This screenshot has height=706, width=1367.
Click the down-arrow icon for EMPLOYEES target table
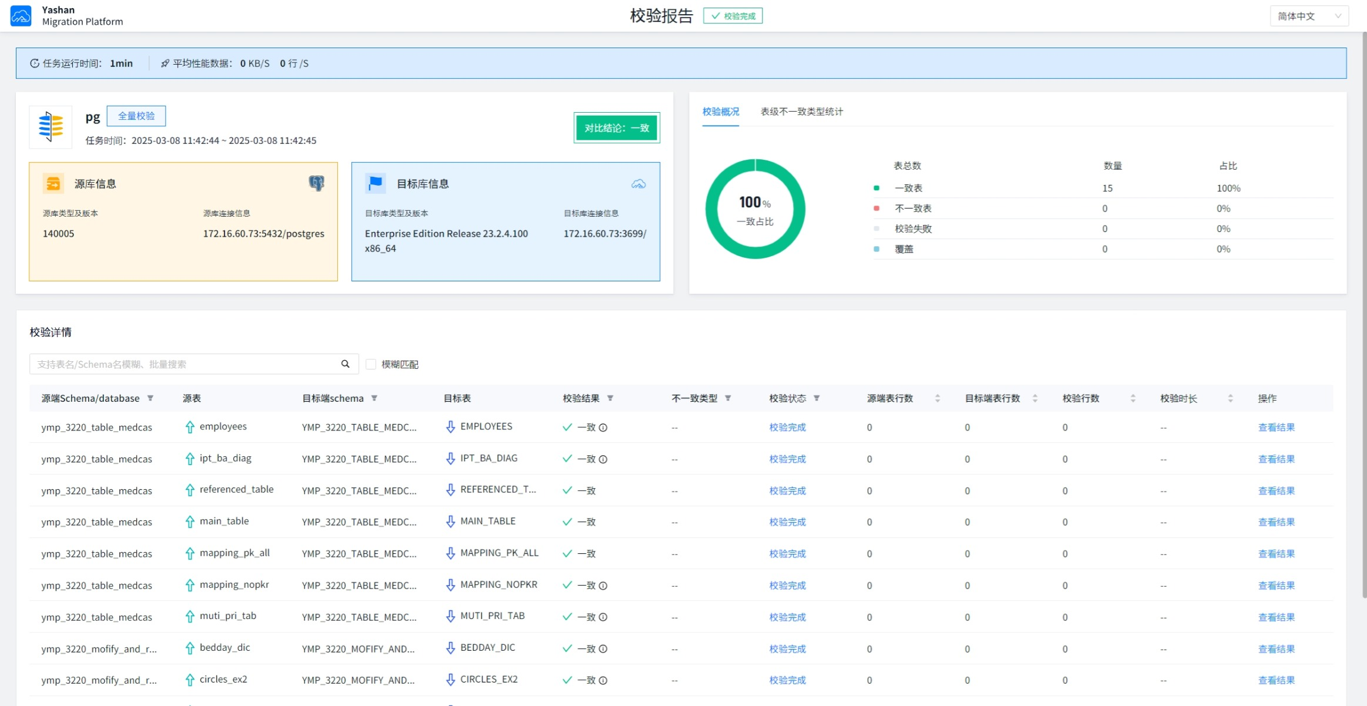(x=451, y=427)
